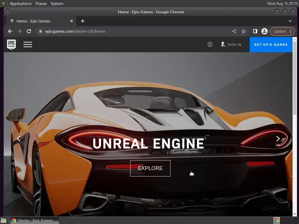
Task: Click the clock showing Wed Aug 9
Action: [283, 3]
